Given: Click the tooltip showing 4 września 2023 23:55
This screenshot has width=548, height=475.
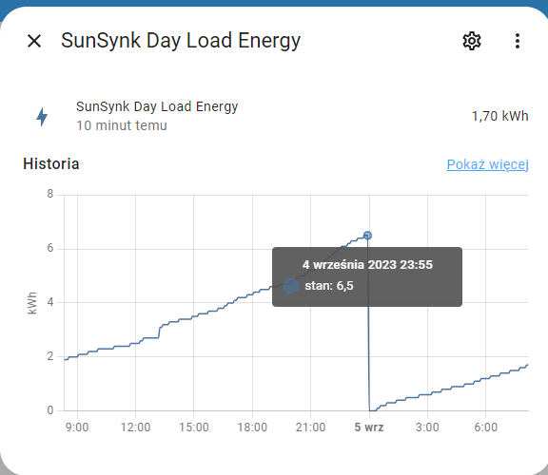Looking at the screenshot, I should 367,276.
